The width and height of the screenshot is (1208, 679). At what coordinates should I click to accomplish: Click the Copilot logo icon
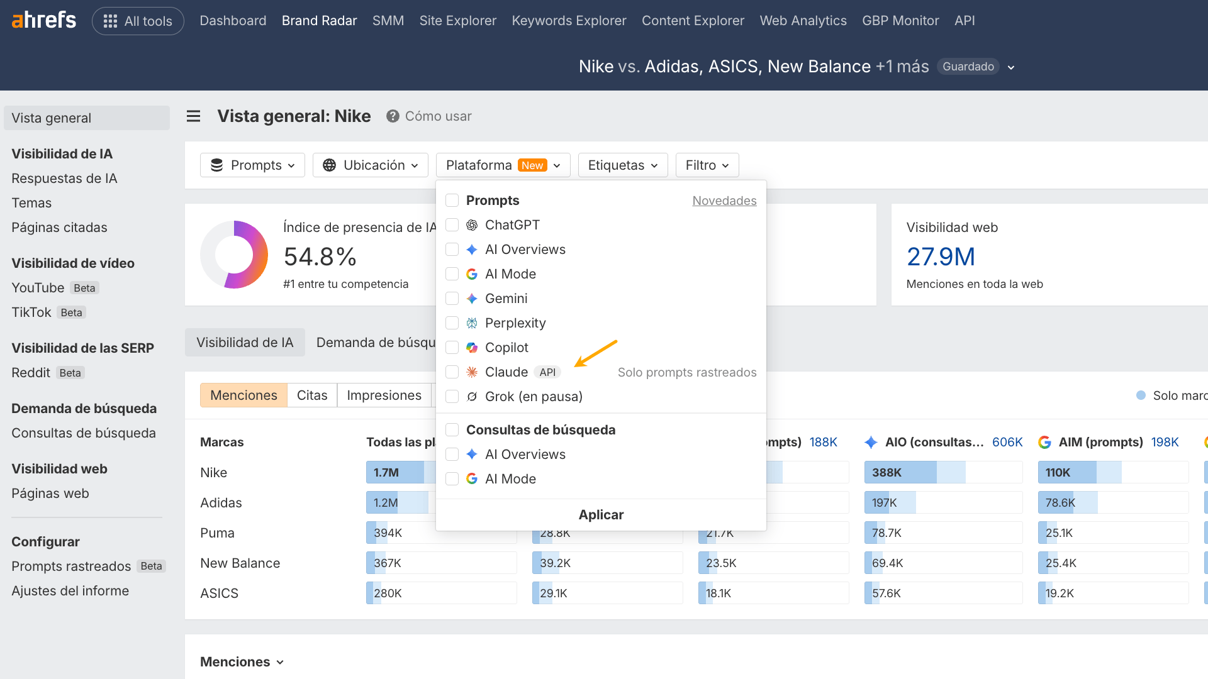[472, 348]
